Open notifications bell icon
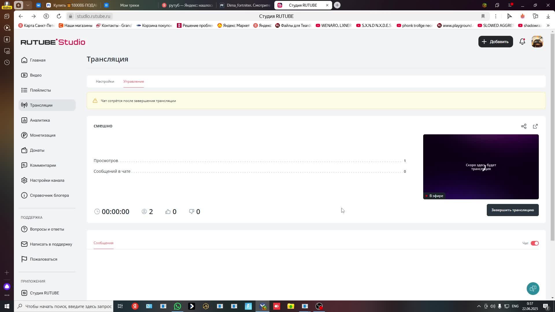The height and width of the screenshot is (312, 555). point(522,42)
